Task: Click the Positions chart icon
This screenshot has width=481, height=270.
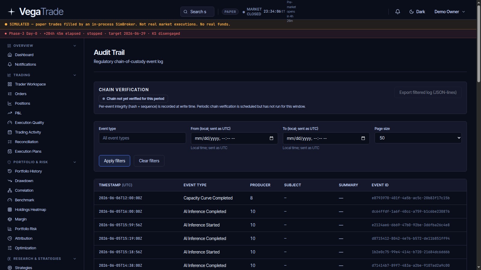Action: [x=10, y=103]
